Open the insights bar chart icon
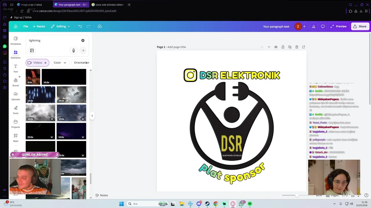 [314, 26]
